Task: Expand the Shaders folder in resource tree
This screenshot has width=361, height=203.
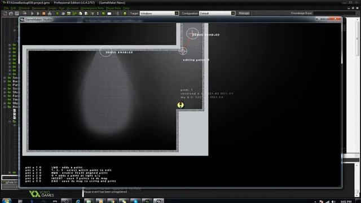Action: point(5,92)
